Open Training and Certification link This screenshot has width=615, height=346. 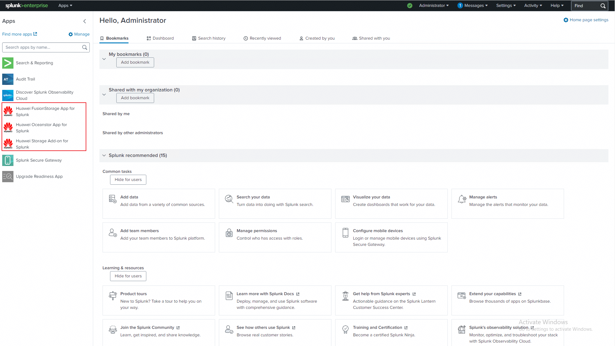pos(380,328)
